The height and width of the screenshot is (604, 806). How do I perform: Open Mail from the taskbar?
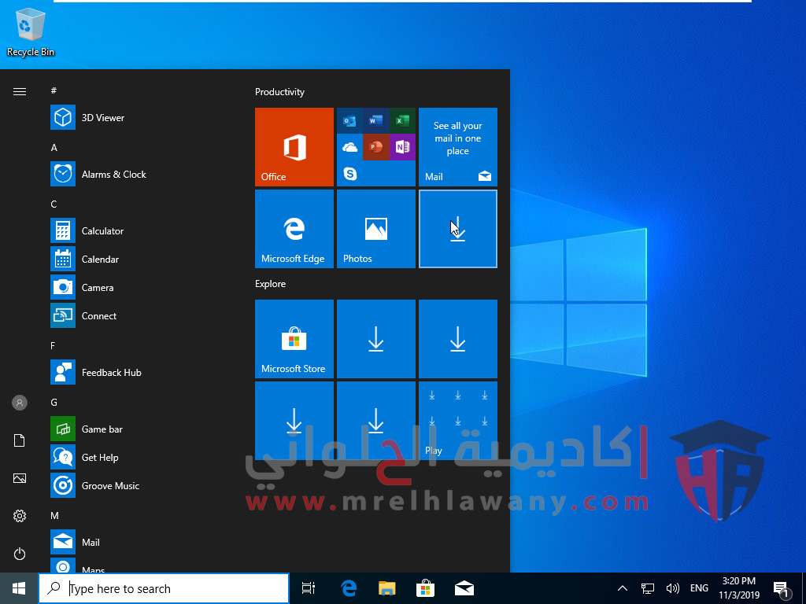tap(464, 588)
